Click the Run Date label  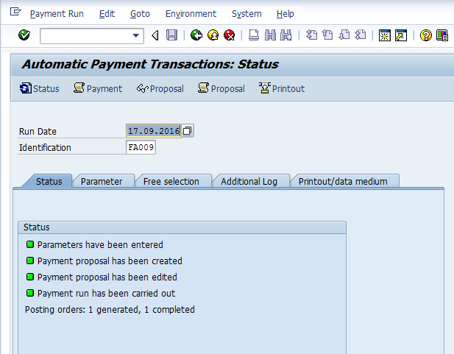point(38,132)
